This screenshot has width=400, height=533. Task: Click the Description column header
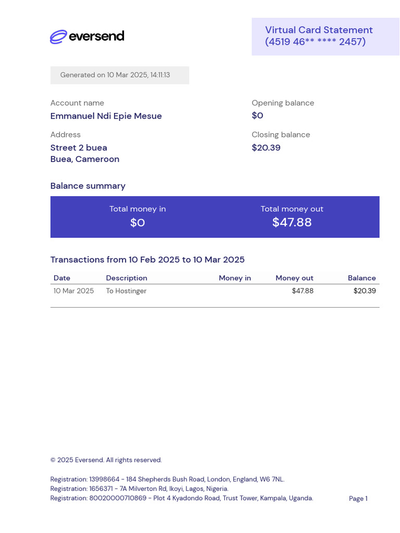coord(127,278)
